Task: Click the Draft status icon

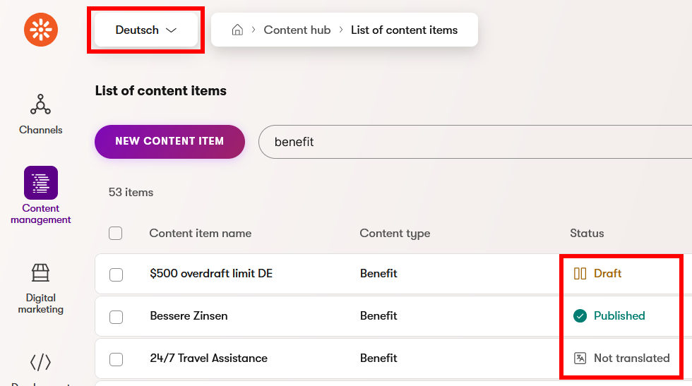Action: click(580, 274)
